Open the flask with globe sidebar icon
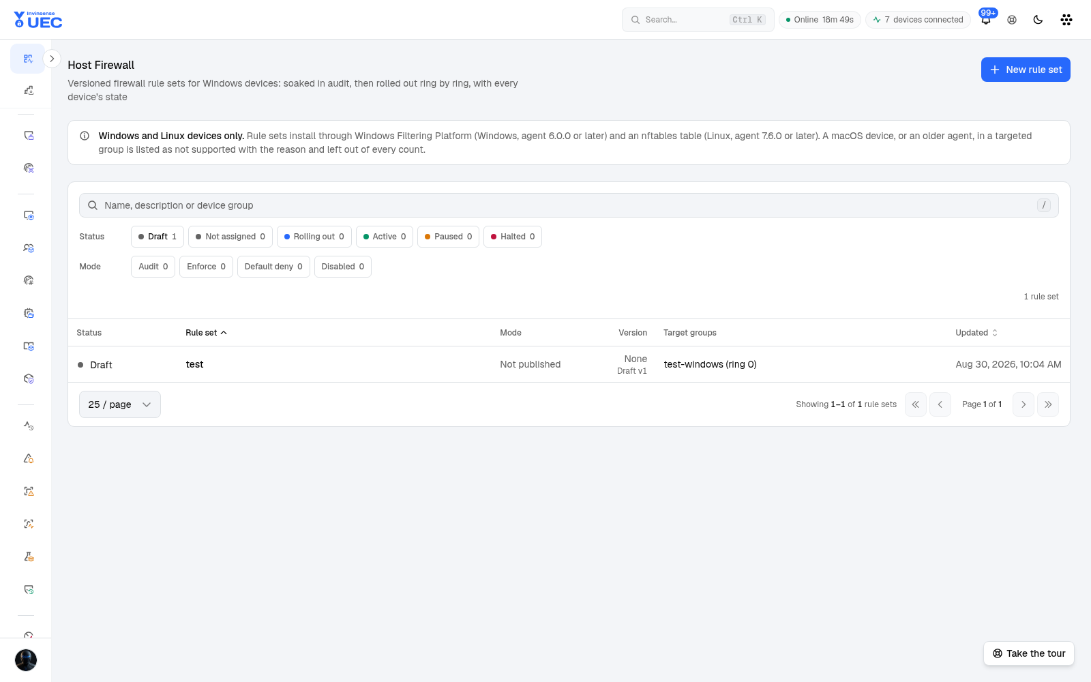1091x682 pixels. [28, 557]
